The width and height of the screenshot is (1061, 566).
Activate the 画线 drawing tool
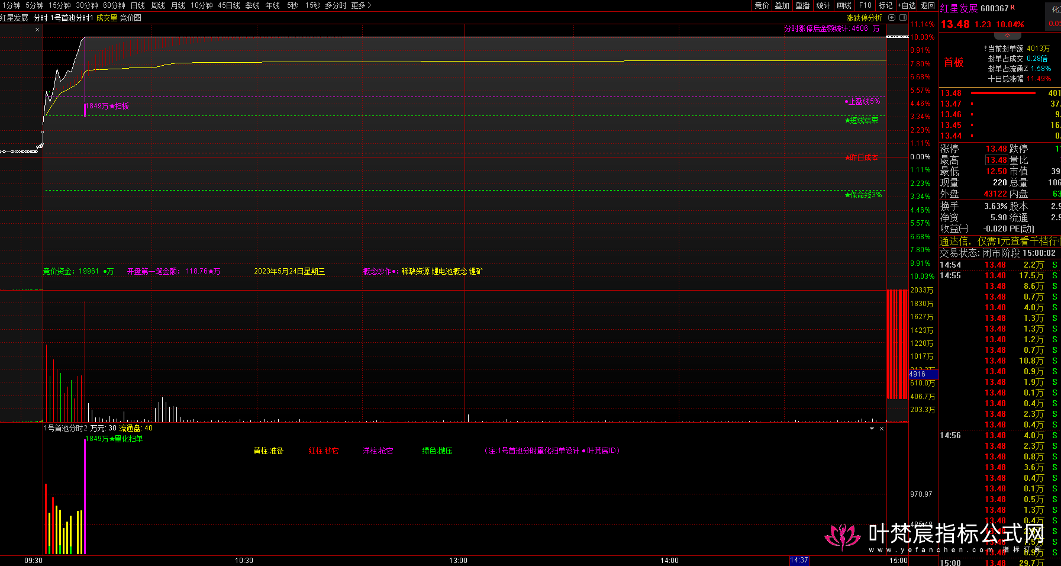coord(844,5)
